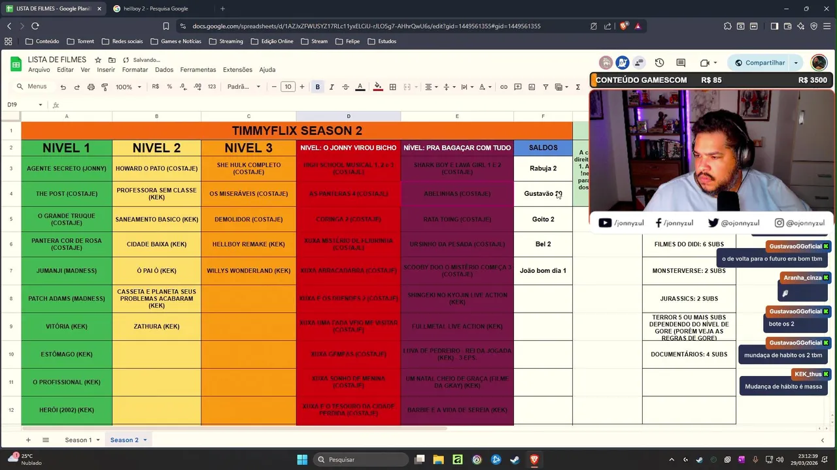Show all comments panel icon

coord(681,63)
